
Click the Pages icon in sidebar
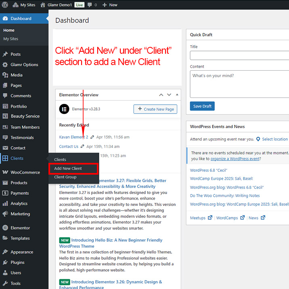(5, 85)
